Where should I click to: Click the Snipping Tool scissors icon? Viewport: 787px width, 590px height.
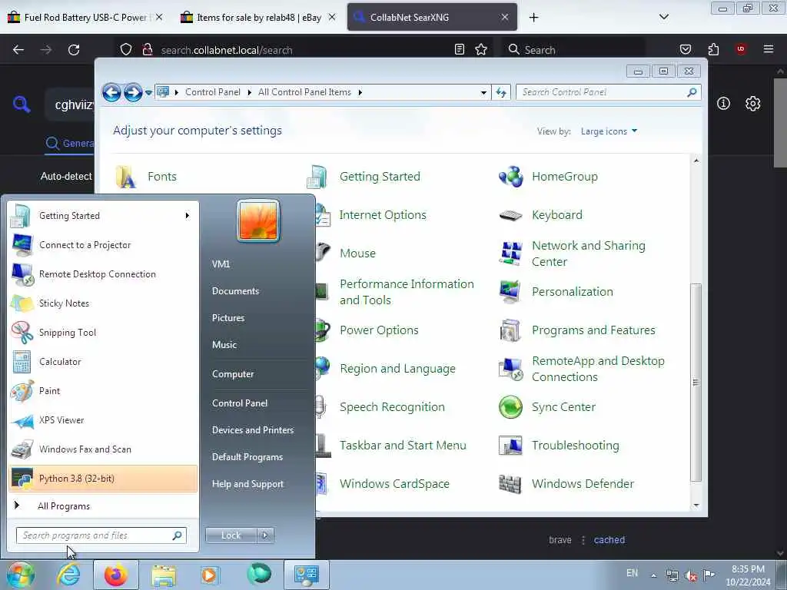[x=22, y=333]
